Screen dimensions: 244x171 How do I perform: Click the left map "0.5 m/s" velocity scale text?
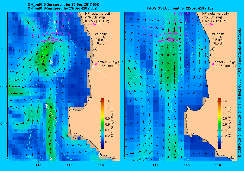tap(101, 40)
